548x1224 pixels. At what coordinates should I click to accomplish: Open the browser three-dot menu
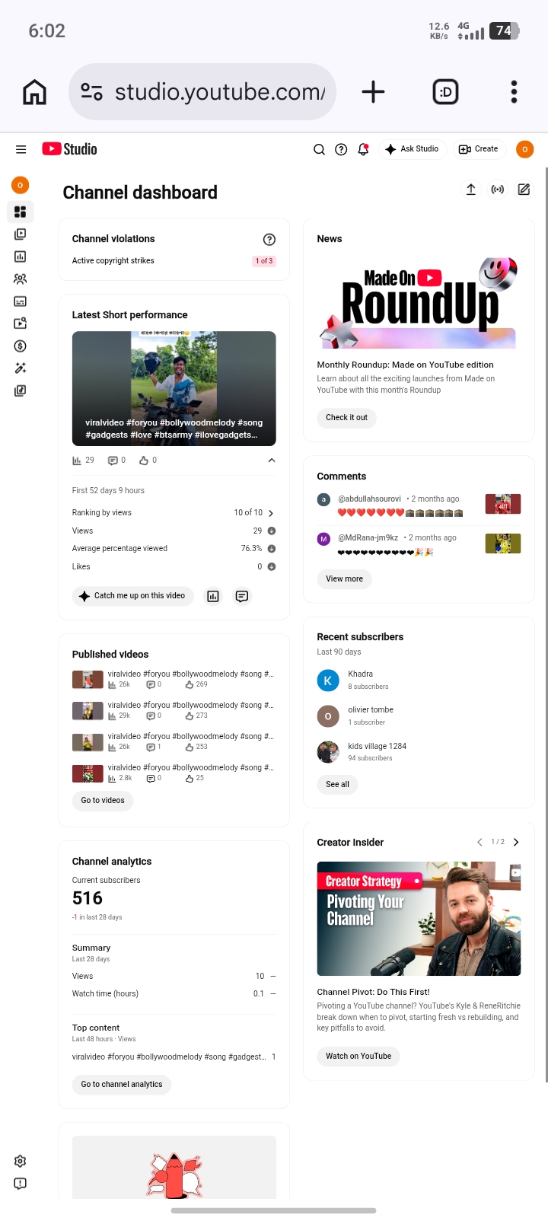point(515,92)
